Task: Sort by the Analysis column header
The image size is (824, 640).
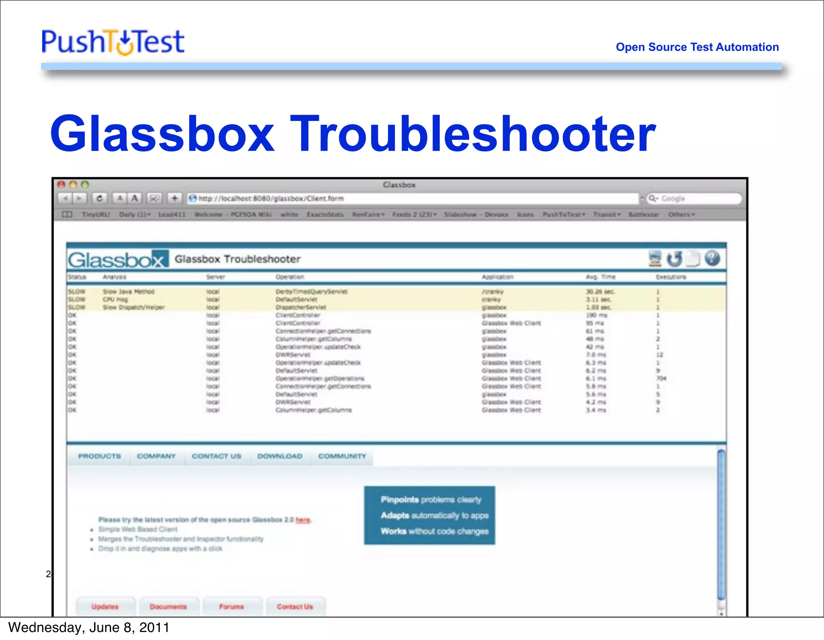Action: [x=114, y=277]
